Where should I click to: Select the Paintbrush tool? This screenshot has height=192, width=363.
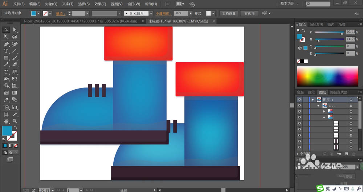pos(15,58)
